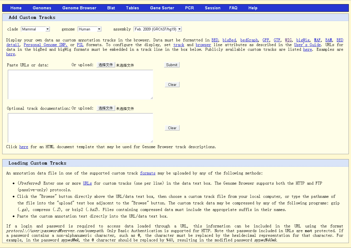Select Gene Sorter in the navigation bar
This screenshot has width=351, height=248.
pyautogui.click(x=162, y=8)
